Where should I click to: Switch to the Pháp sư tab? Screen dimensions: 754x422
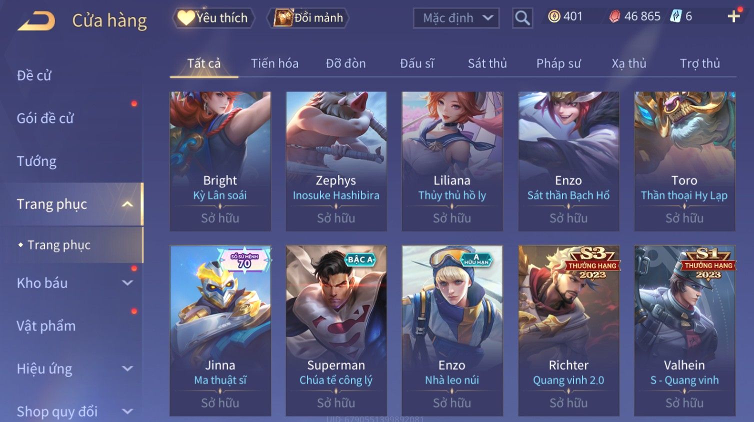click(558, 63)
